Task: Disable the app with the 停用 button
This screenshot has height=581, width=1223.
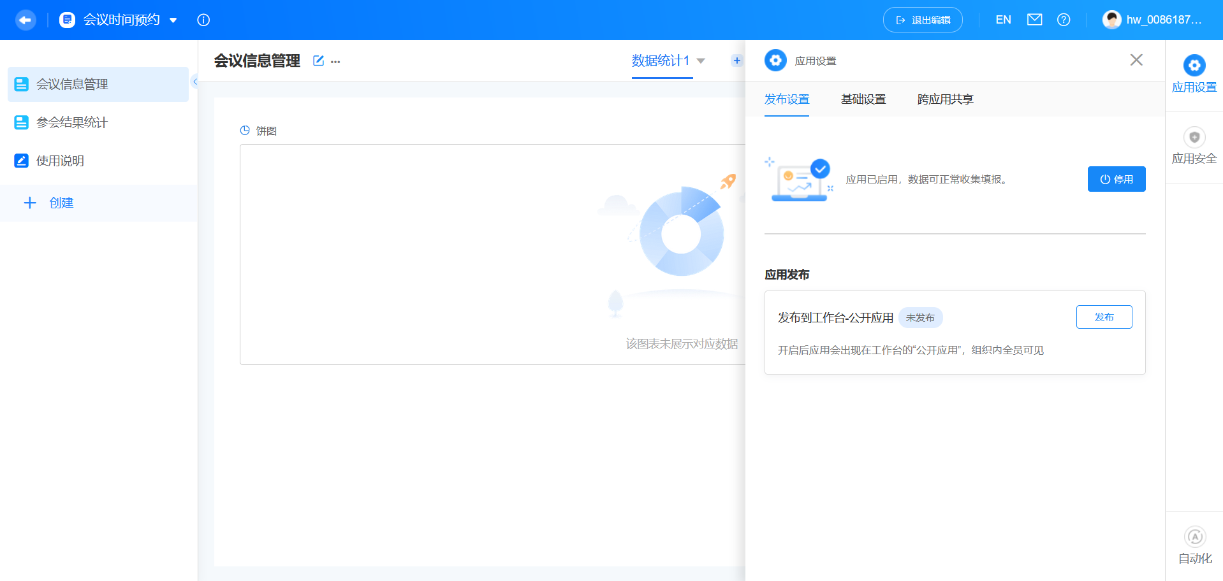Action: 1116,179
